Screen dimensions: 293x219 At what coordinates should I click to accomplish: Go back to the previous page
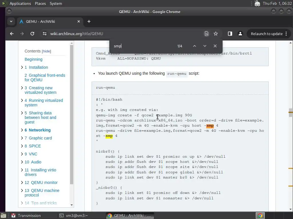click(12, 34)
